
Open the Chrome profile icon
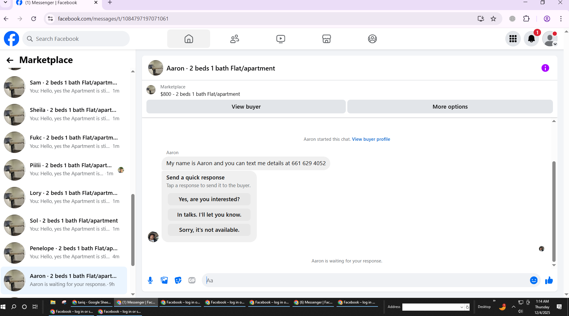547,19
